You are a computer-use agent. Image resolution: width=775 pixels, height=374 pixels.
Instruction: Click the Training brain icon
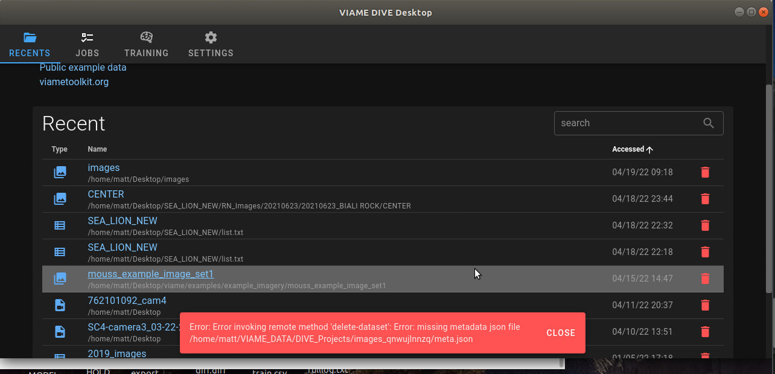point(146,37)
